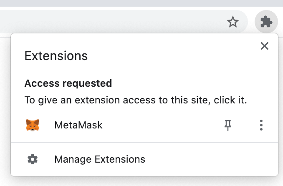The height and width of the screenshot is (186, 283).
Task: Pin MetaMask to the toolbar
Action: click(x=228, y=125)
